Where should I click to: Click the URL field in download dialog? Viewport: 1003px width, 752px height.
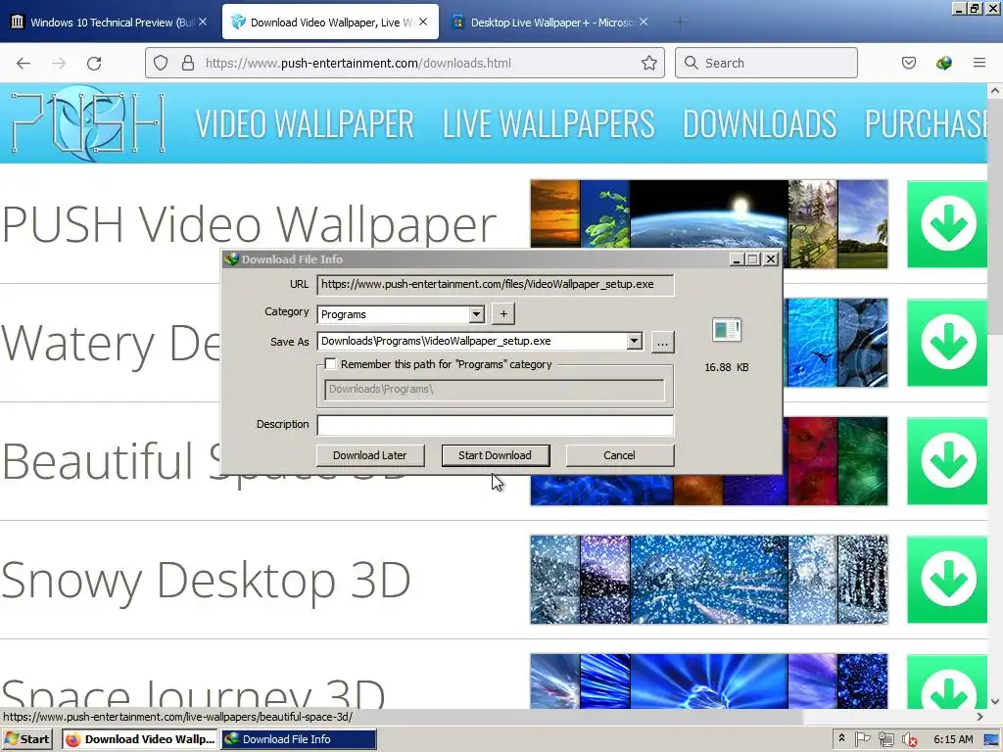(x=495, y=285)
